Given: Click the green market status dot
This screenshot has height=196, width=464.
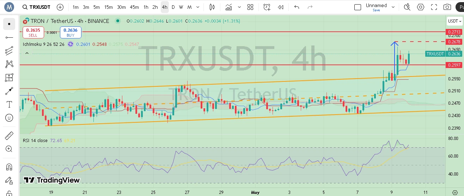Looking at the screenshot, I should tap(117, 21).
